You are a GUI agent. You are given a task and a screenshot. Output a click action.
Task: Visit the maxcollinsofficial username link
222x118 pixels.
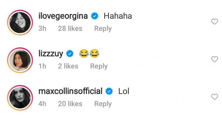click(70, 91)
